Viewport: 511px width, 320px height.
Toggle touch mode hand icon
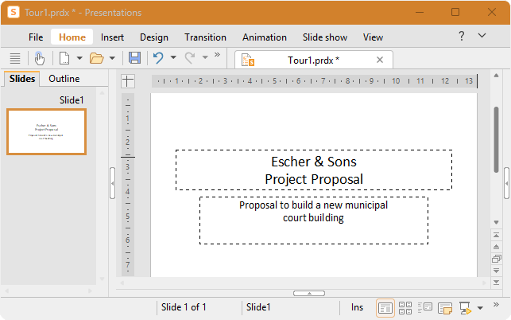click(40, 58)
